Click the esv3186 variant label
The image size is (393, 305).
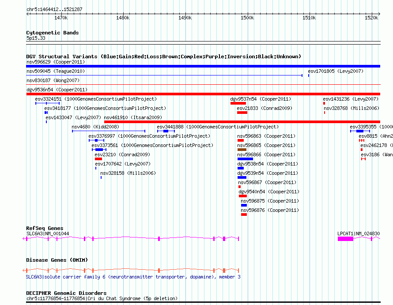tap(377, 154)
